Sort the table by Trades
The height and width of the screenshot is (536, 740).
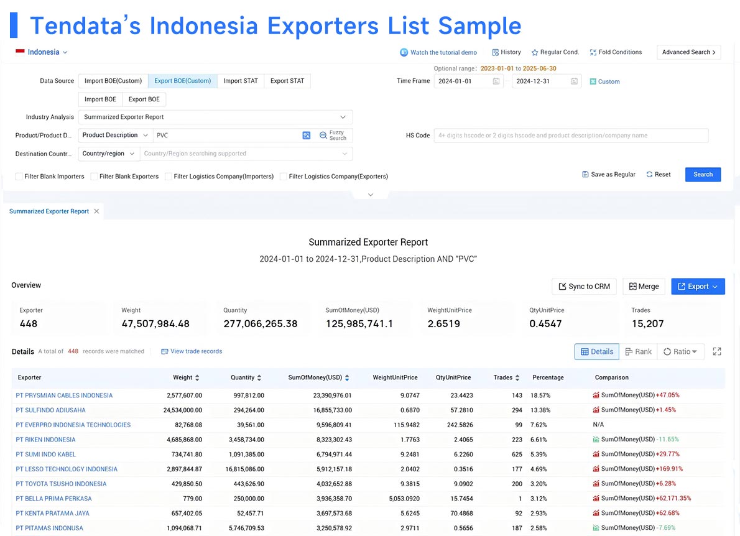[x=517, y=378]
